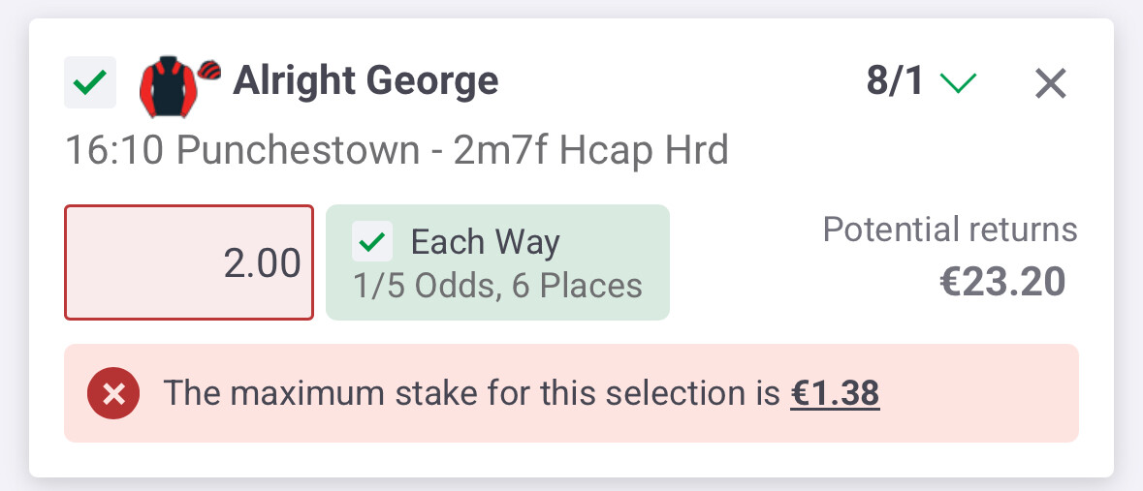Focus the 2.00 stake input field
The image size is (1143, 491).
pos(189,262)
